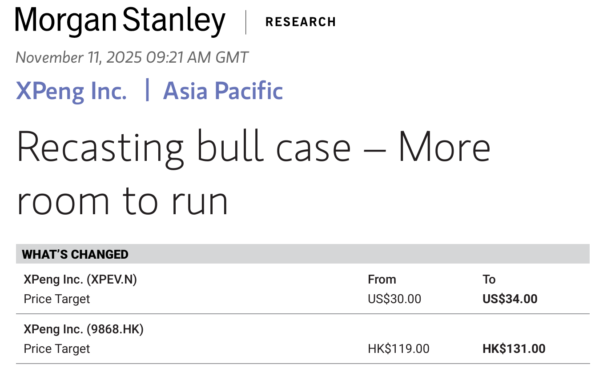Viewport: 595px width, 368px height.
Task: Click Price Target under the 9868.HK row
Action: point(57,349)
